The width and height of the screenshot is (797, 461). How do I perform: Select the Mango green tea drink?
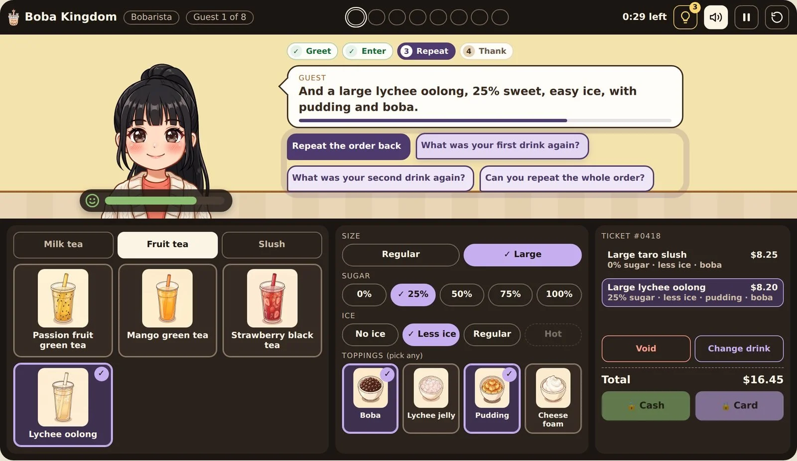click(x=167, y=310)
